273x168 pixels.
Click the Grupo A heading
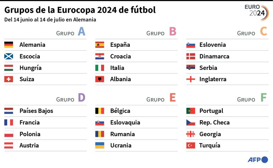(x=71, y=32)
